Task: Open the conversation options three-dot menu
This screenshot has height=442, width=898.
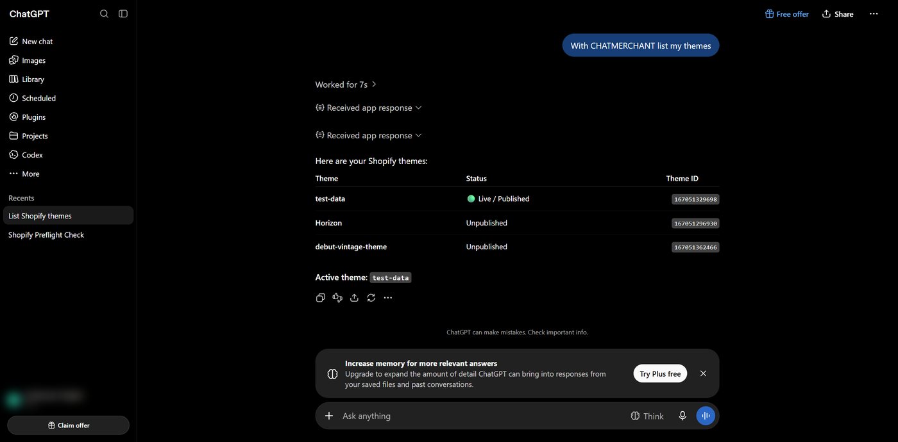Action: [874, 13]
